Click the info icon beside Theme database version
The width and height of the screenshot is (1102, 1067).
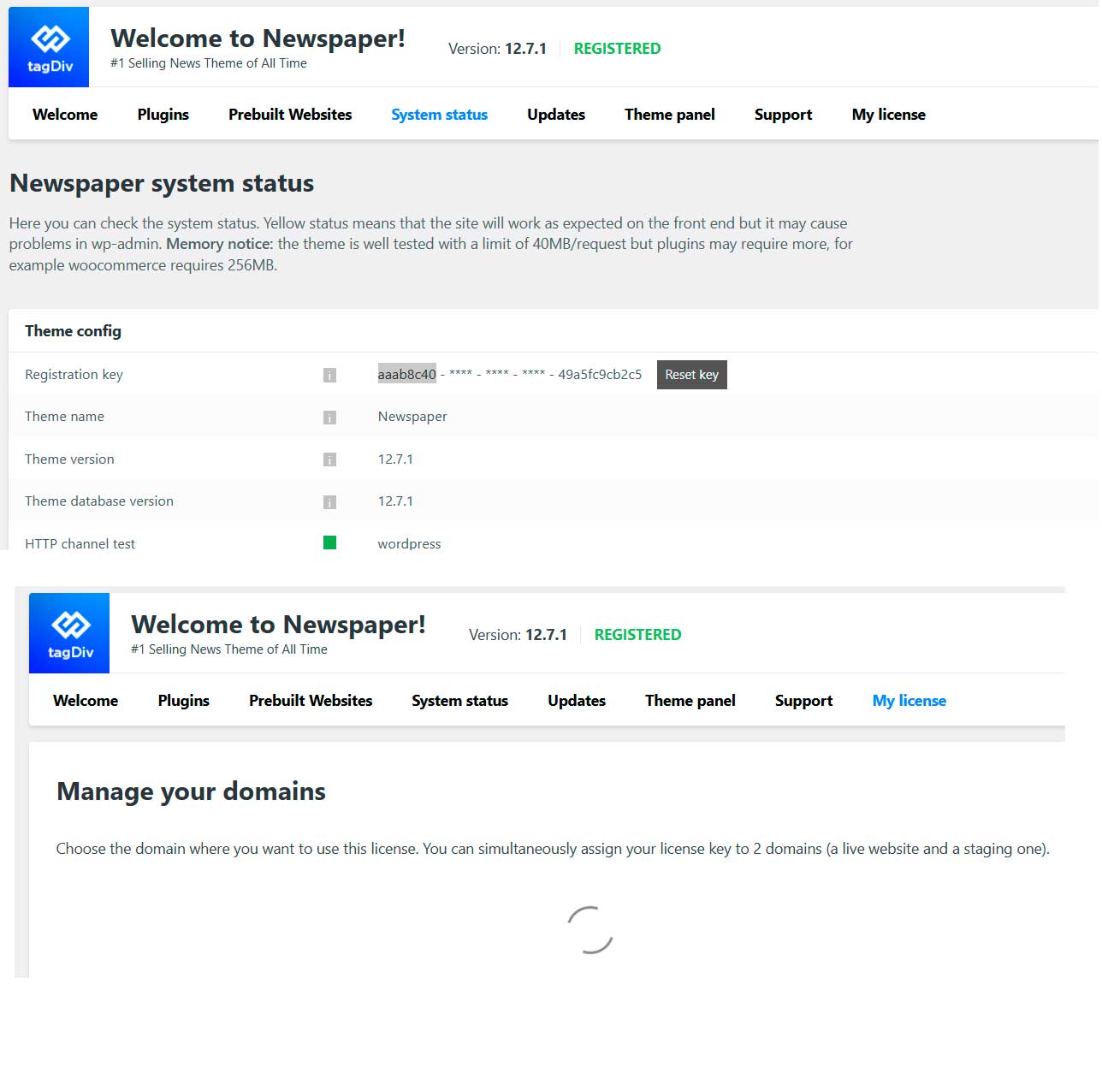point(329,501)
